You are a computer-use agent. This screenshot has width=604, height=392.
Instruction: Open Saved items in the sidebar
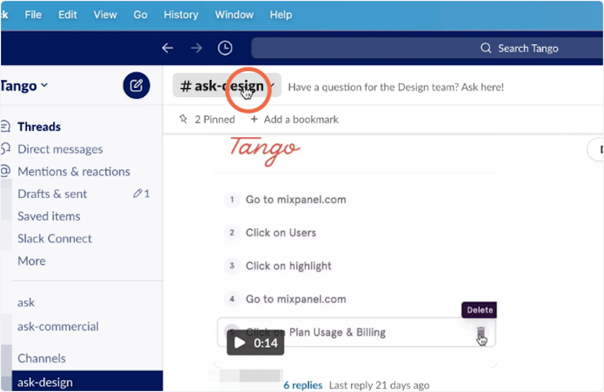[x=49, y=216]
